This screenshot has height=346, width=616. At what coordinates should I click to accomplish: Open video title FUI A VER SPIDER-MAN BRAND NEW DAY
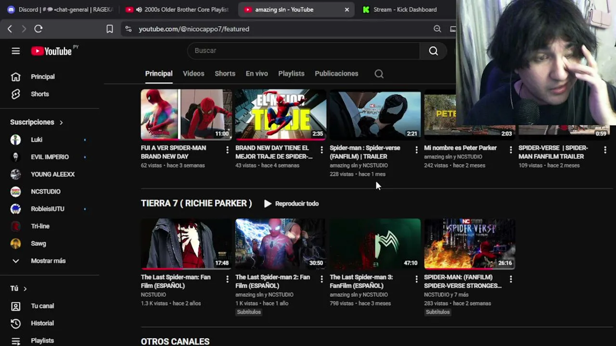[x=173, y=152]
